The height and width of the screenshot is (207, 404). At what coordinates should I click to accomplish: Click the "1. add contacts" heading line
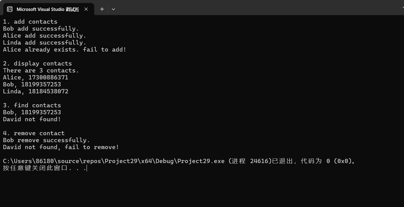(30, 22)
